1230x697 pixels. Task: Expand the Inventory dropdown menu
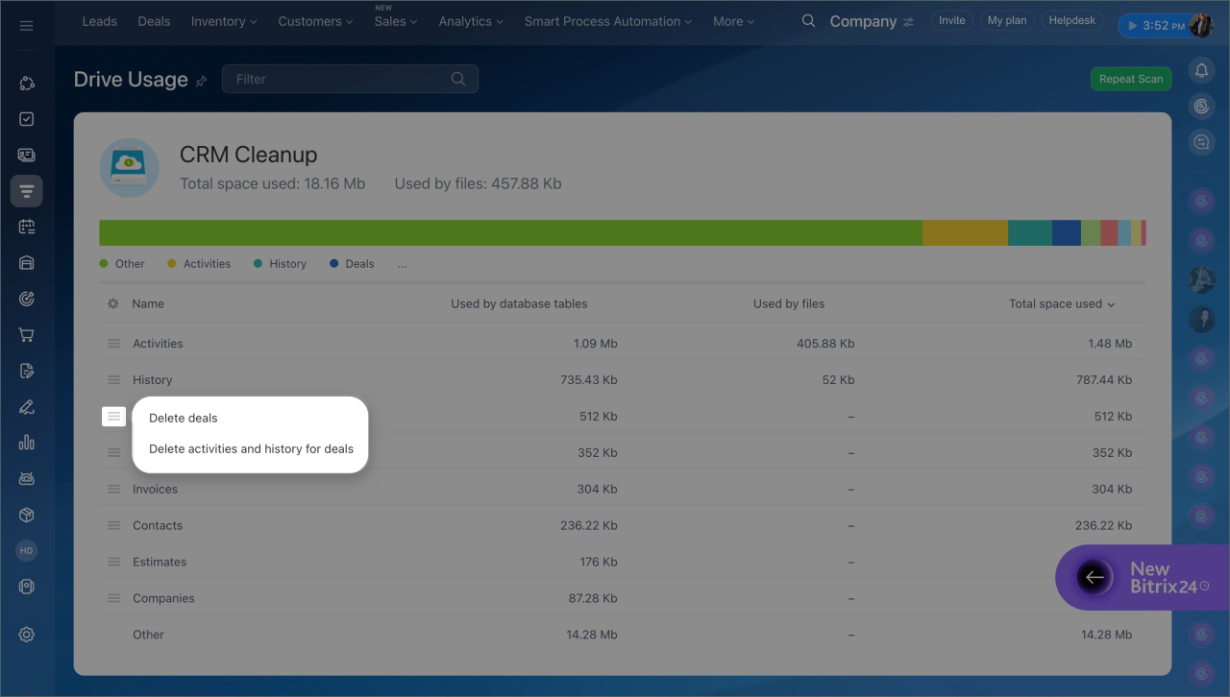(224, 21)
